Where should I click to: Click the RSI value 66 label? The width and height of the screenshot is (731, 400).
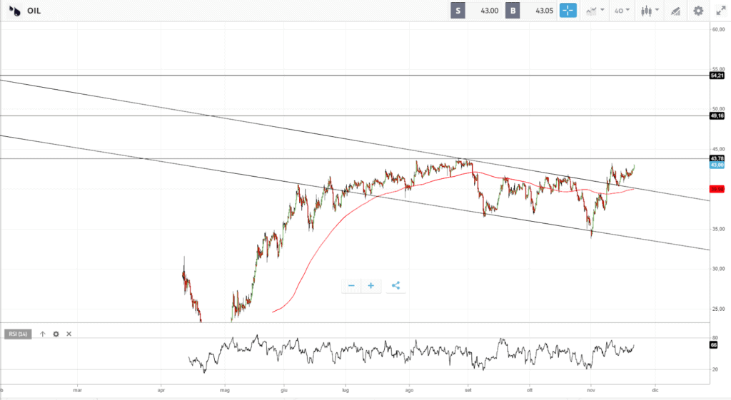(714, 345)
